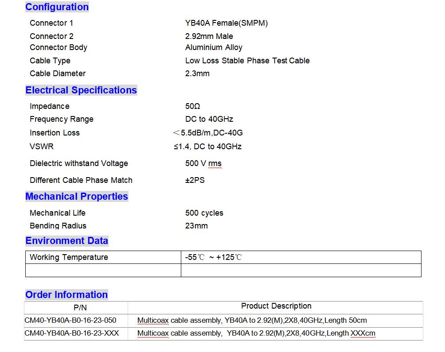Click the '2.92mm Male' value
The width and height of the screenshot is (445, 352).
tap(209, 36)
